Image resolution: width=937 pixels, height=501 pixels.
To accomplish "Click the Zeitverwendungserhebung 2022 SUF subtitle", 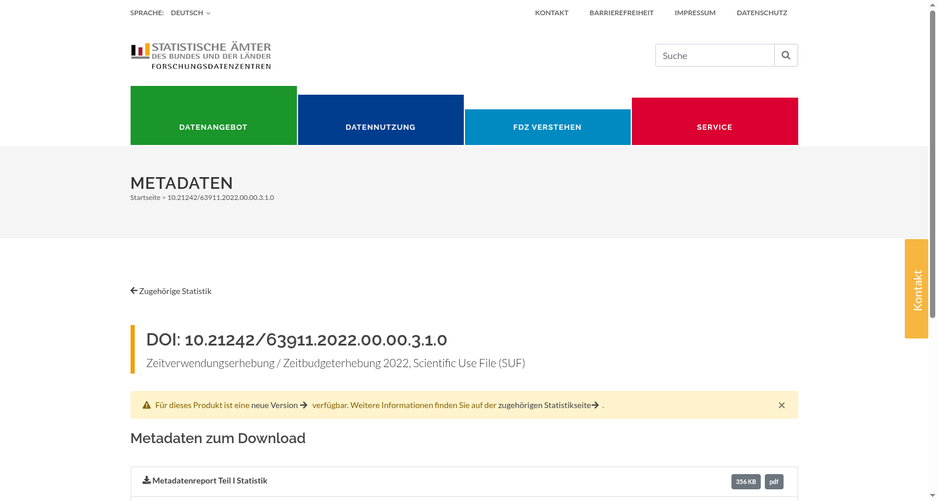I will tap(336, 363).
